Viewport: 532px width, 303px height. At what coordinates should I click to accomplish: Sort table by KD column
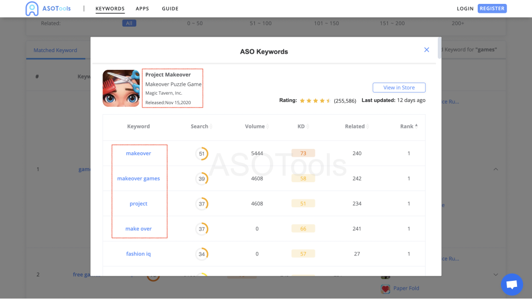[x=303, y=126]
